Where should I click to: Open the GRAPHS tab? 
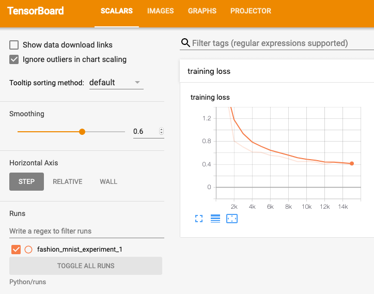202,11
